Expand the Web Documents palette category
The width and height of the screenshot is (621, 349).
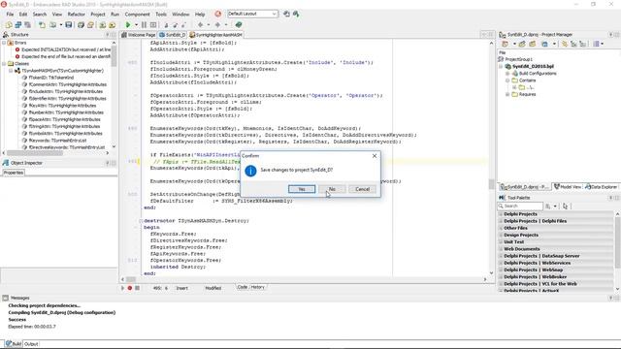tap(501, 249)
